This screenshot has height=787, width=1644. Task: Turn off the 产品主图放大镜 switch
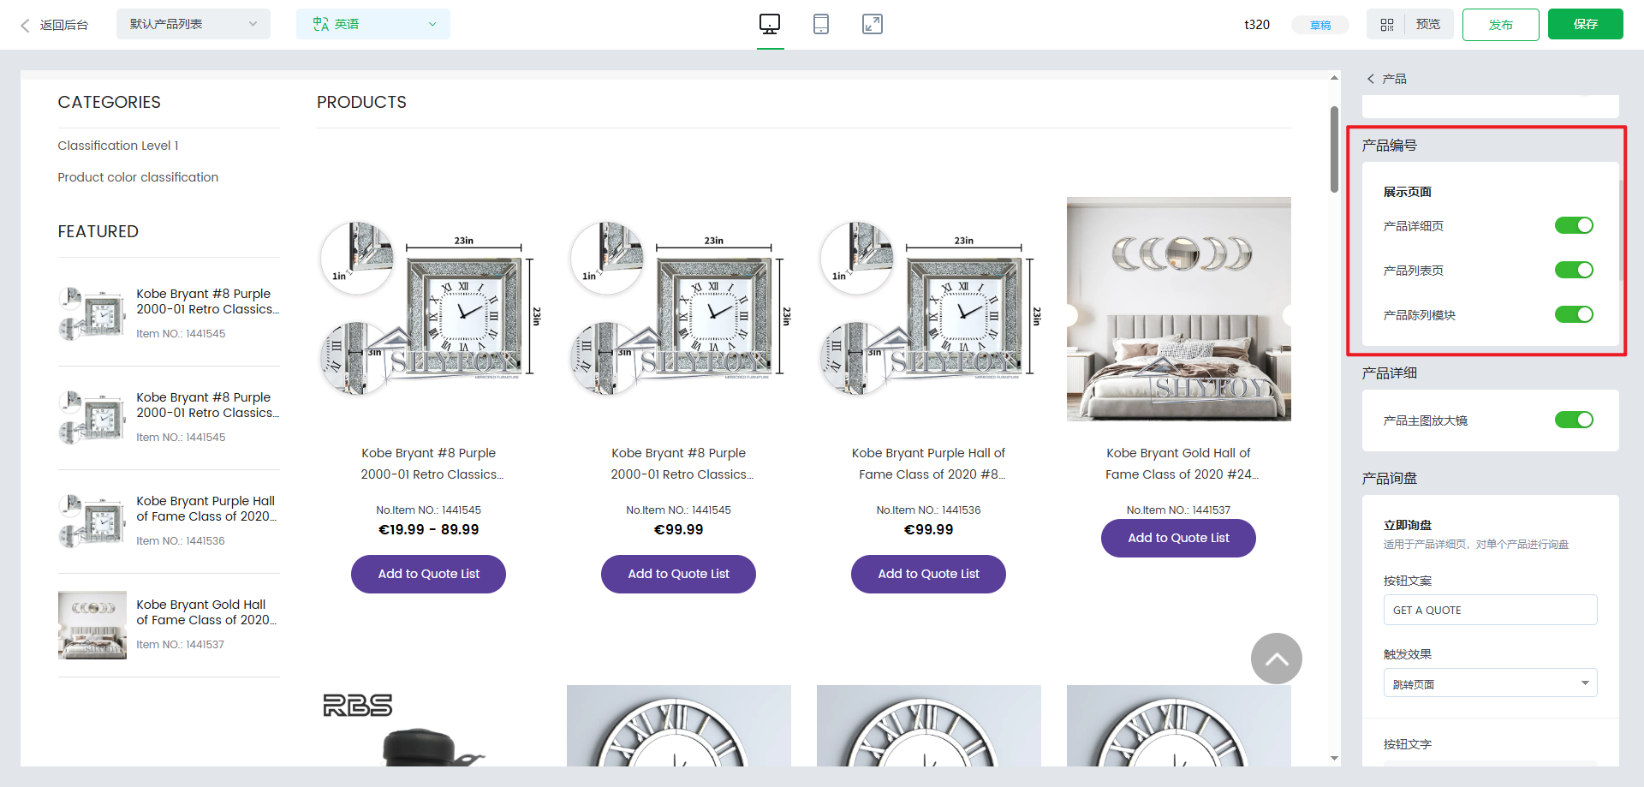(x=1573, y=420)
